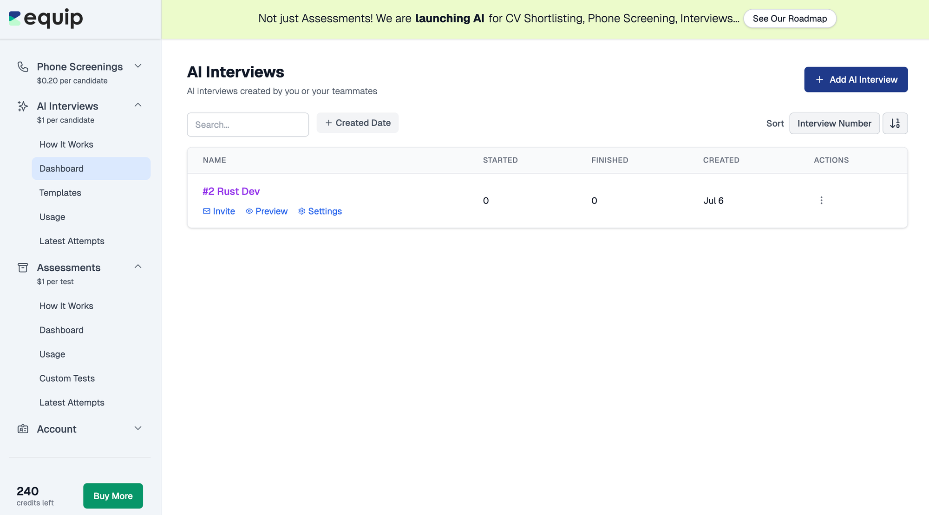Open the #2 Rust Dev interview link
The width and height of the screenshot is (929, 515).
pos(231,191)
